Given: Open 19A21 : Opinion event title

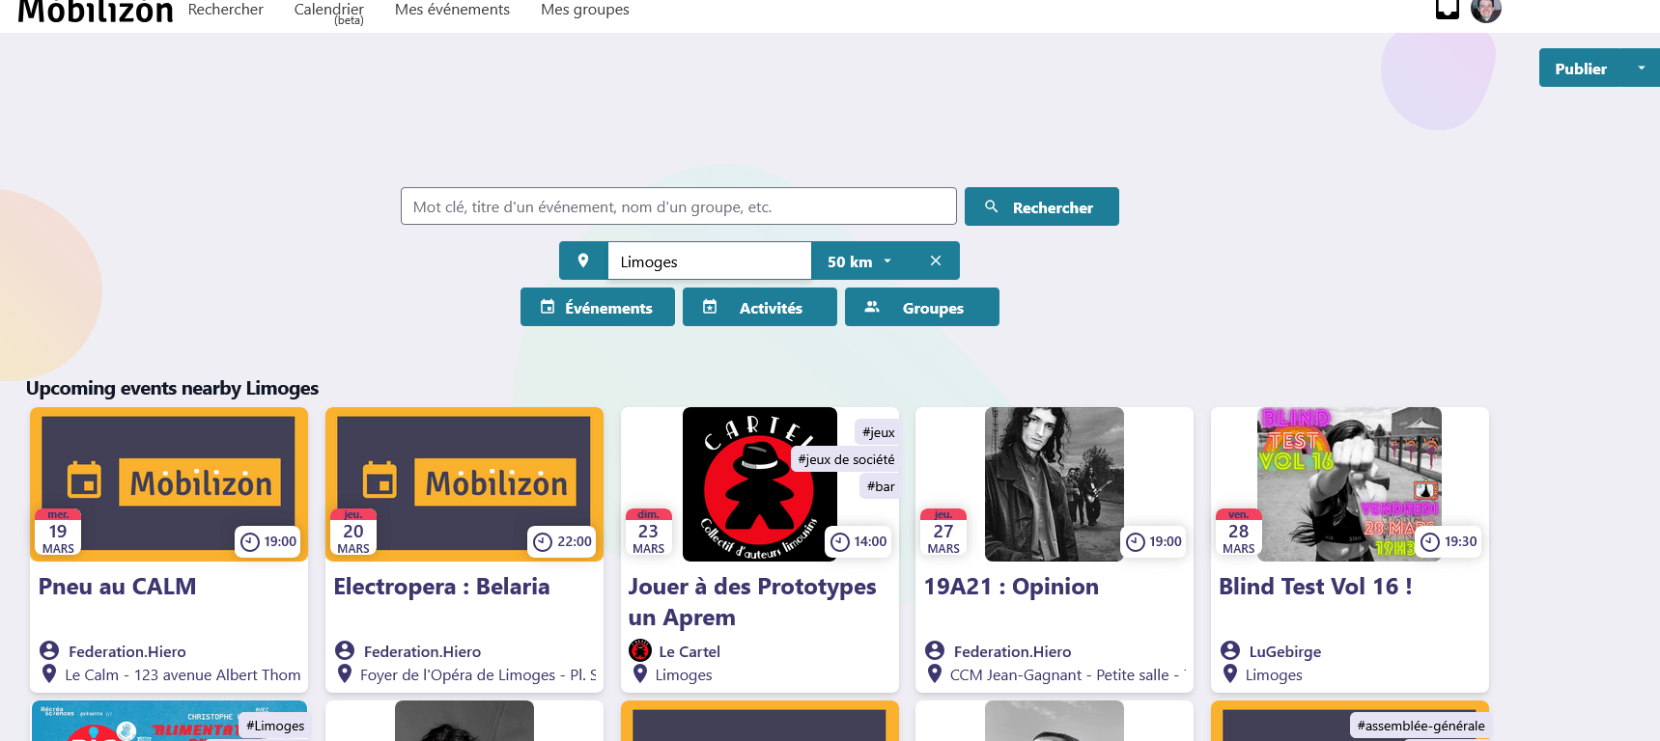Looking at the screenshot, I should coord(1011,587).
